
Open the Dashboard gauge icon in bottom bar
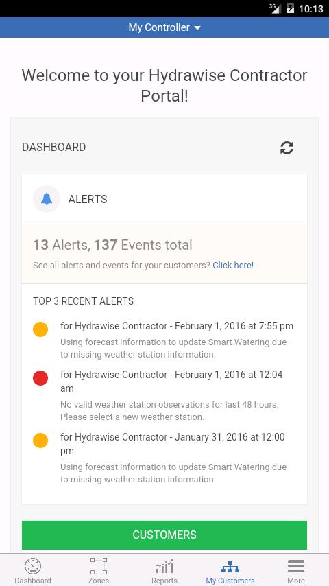point(33,566)
